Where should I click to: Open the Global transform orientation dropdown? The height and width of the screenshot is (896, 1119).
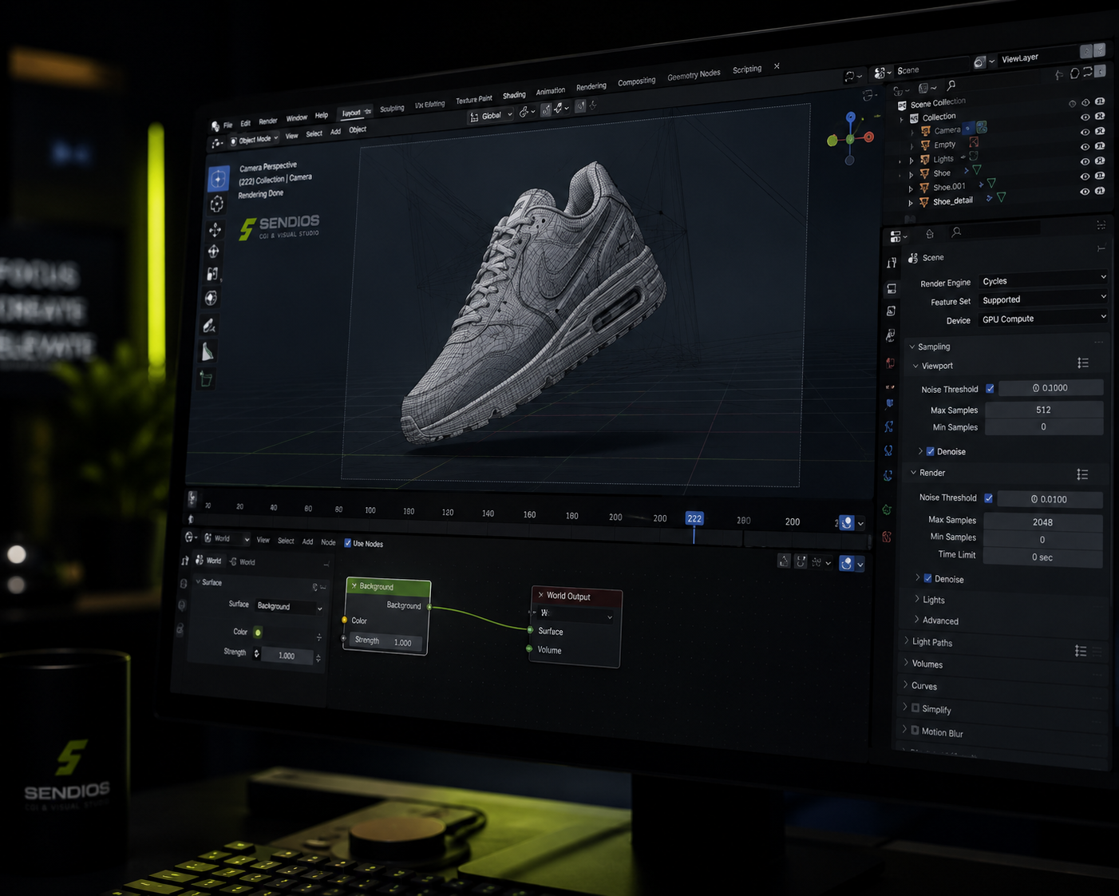(491, 117)
